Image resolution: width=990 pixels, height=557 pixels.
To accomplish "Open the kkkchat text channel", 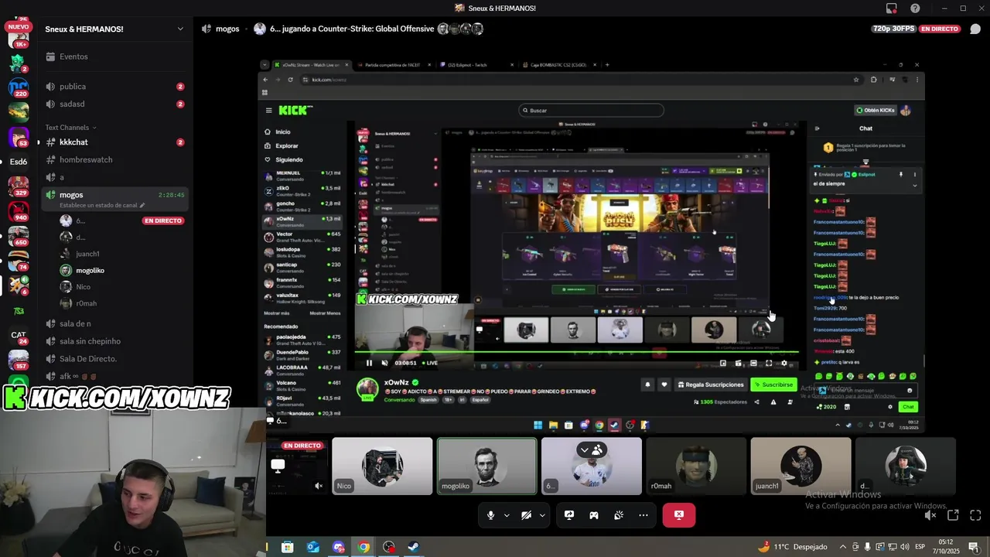I will point(116,142).
